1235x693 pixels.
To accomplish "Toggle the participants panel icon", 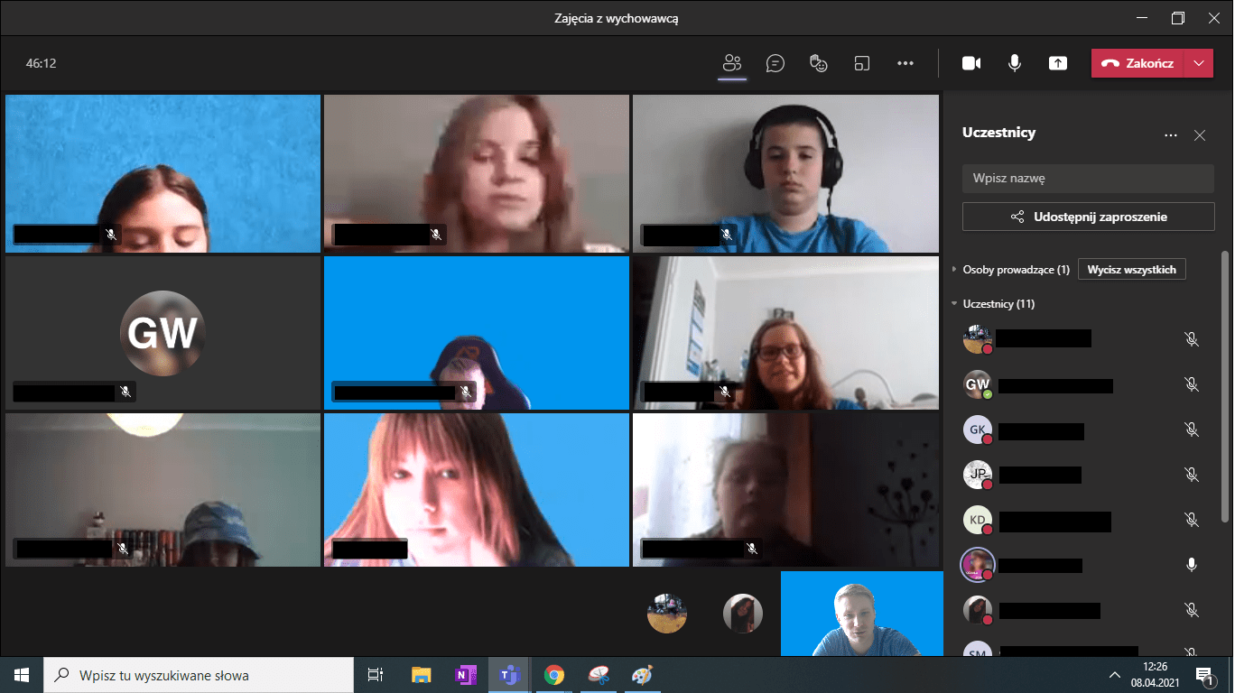I will [732, 63].
